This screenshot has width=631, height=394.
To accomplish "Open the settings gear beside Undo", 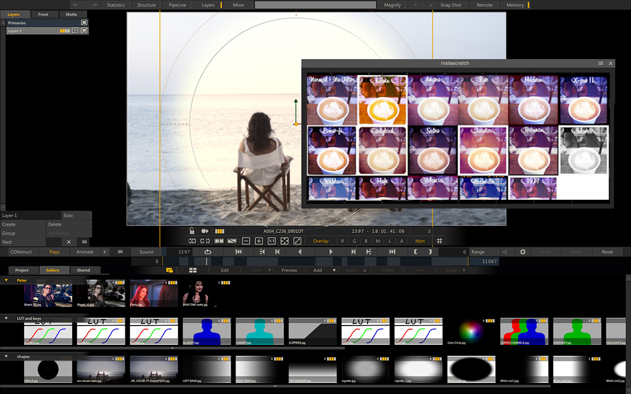I will click(x=523, y=252).
